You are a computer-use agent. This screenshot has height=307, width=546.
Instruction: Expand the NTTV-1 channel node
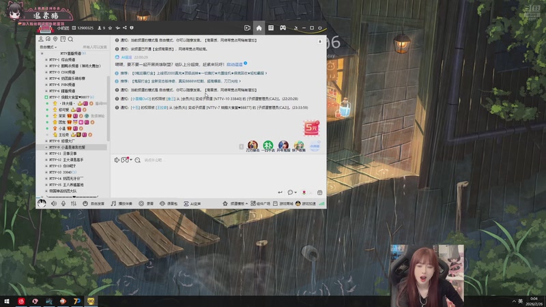(x=46, y=60)
